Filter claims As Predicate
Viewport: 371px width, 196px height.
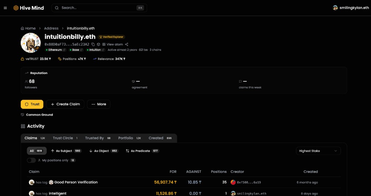(x=142, y=151)
